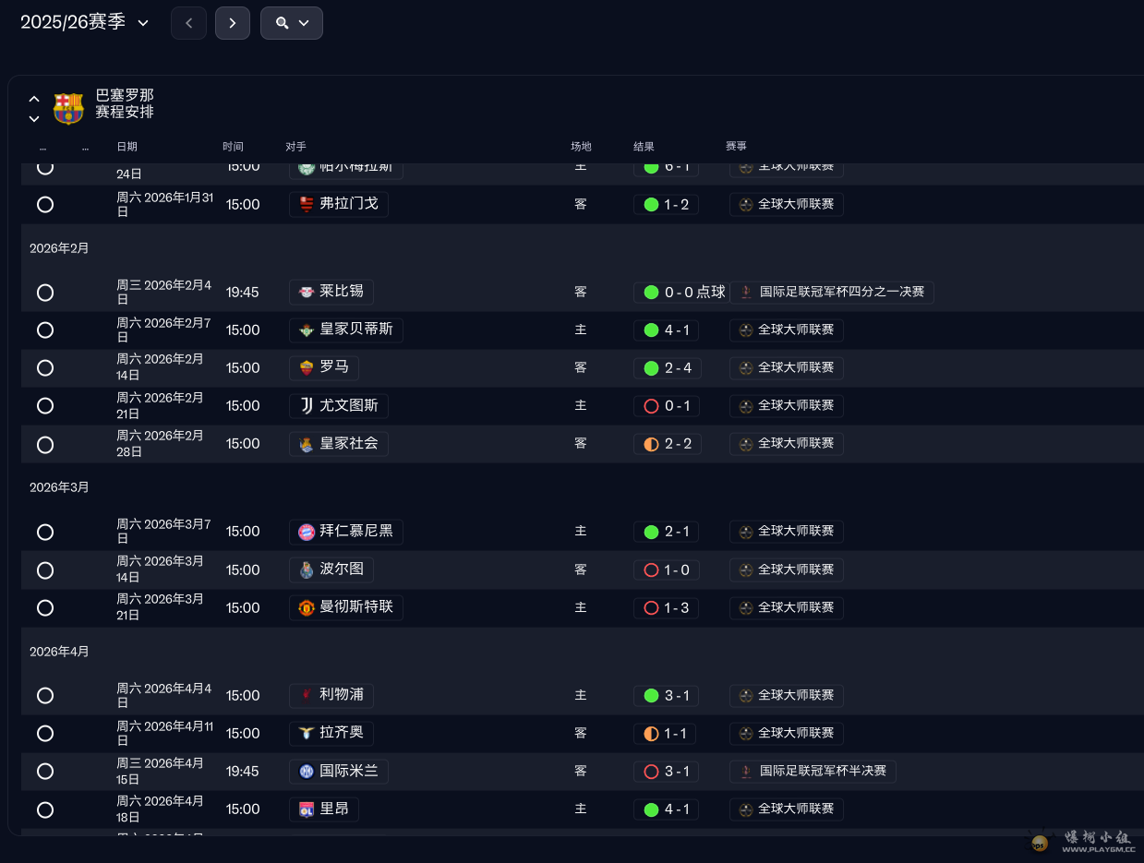
Task: Select the circle marker on the 利物浦 fixture row
Action: pos(45,696)
